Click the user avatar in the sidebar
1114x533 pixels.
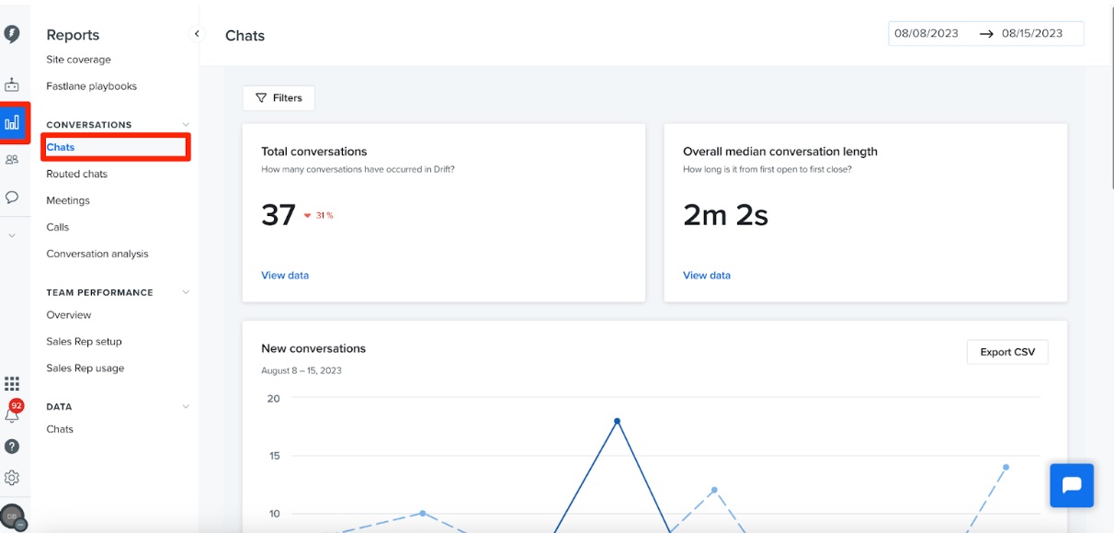coord(13,518)
